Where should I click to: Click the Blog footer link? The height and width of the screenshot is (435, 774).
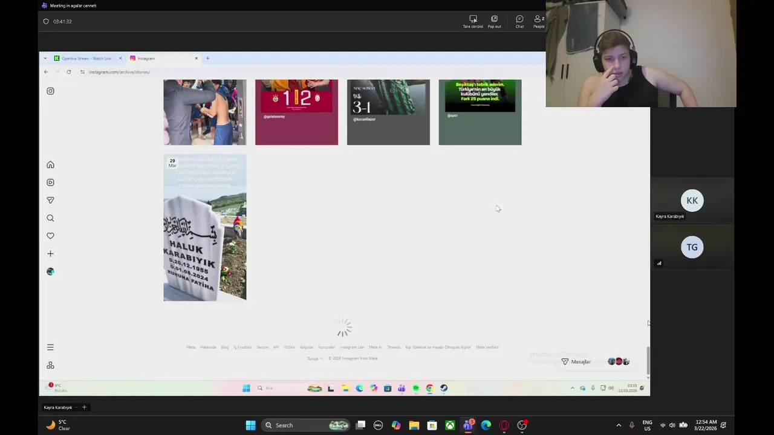[225, 347]
